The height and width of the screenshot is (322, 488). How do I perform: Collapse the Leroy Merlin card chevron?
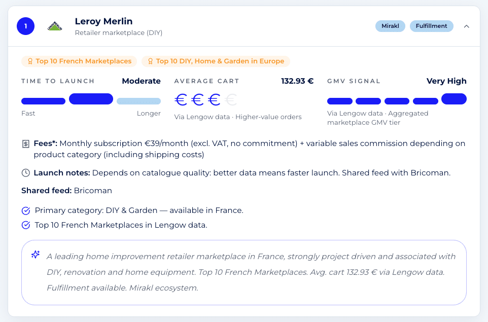point(466,26)
